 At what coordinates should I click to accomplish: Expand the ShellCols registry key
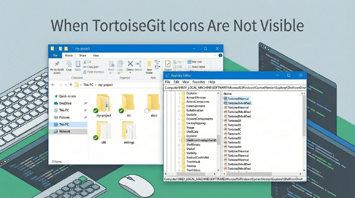pyautogui.click(x=179, y=132)
